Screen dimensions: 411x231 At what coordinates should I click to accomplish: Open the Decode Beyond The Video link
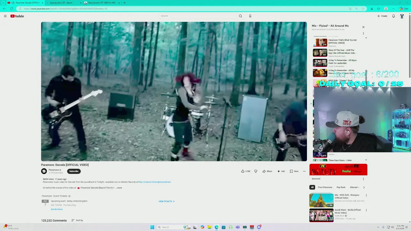click(x=96, y=188)
